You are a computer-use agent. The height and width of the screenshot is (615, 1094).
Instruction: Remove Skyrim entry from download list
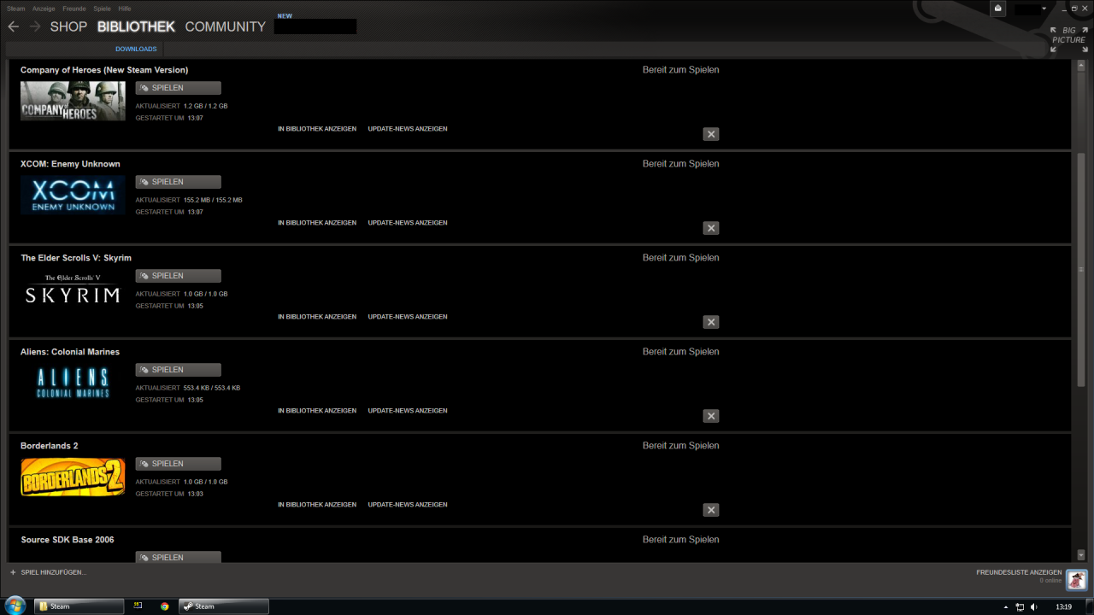click(711, 322)
